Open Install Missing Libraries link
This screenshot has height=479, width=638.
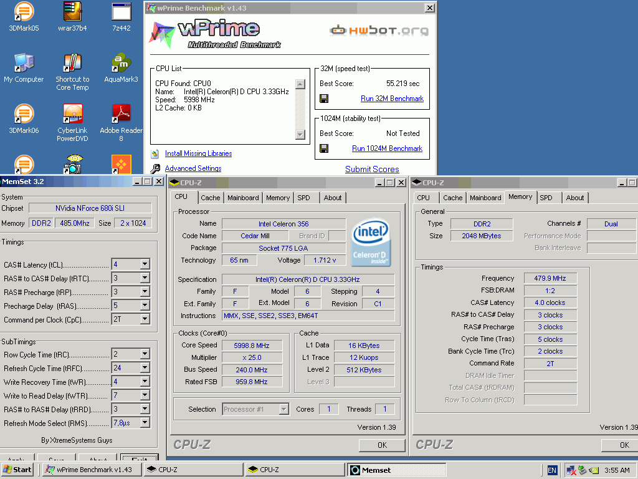198,153
